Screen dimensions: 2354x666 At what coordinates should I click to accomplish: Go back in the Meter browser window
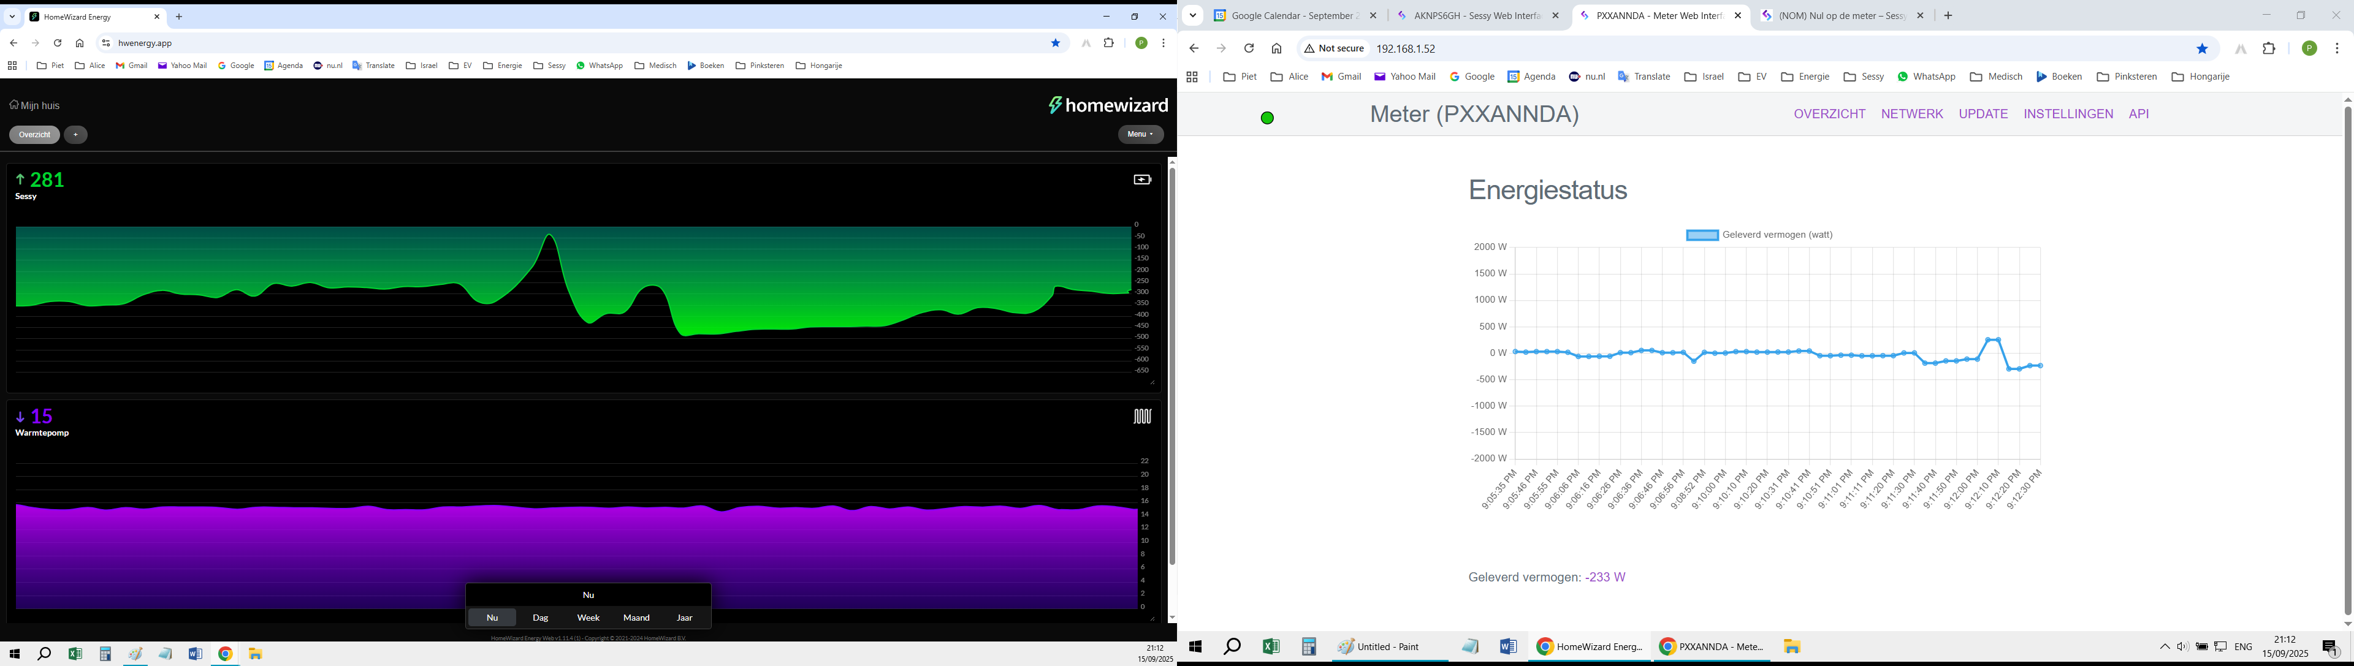[1194, 48]
